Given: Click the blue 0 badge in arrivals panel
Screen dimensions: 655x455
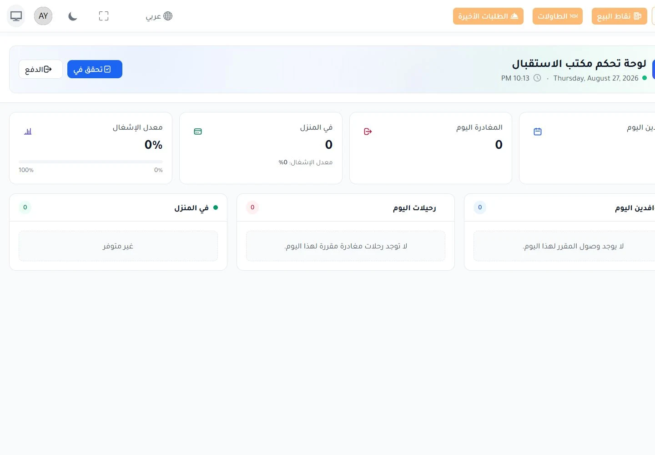Looking at the screenshot, I should 480,207.
